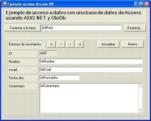The image size is (151, 121).
Task: Select the Botones de movimiento label
Action: [25, 44]
